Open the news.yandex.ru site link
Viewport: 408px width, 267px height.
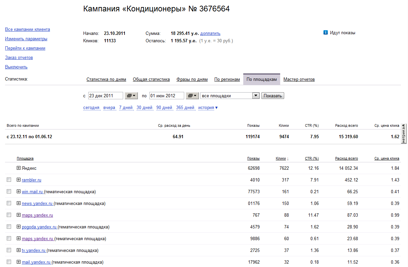[37, 204]
